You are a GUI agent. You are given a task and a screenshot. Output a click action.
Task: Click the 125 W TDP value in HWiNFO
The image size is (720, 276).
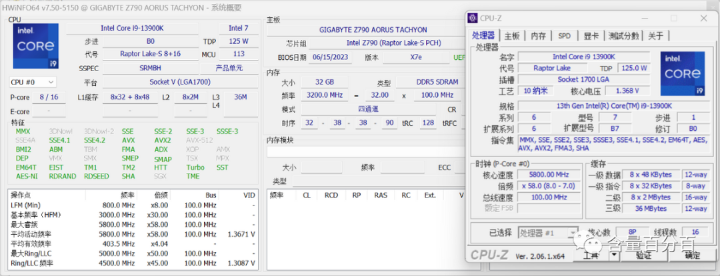click(x=238, y=41)
